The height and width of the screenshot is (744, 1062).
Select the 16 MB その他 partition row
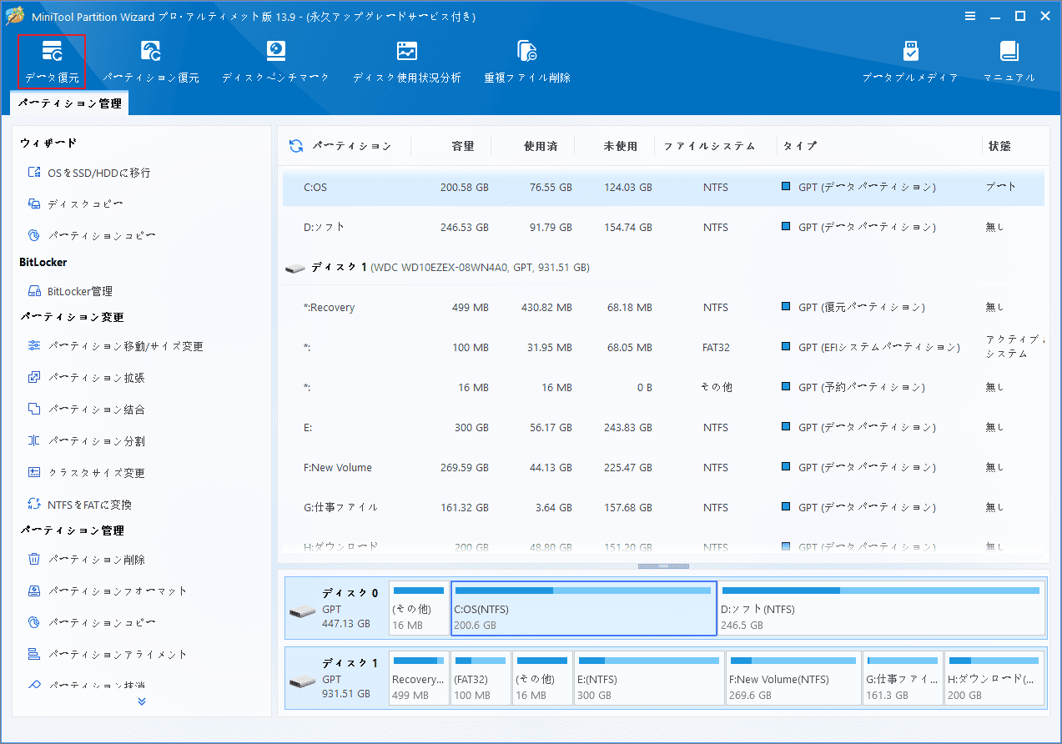point(663,387)
